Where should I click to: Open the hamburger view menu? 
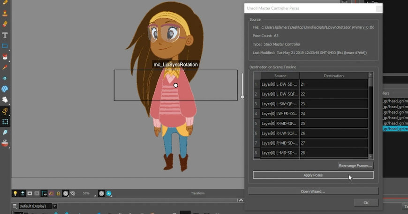click(x=15, y=206)
